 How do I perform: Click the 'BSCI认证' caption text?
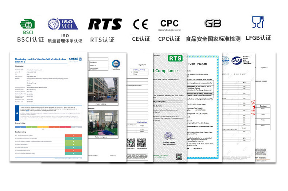click(30, 39)
